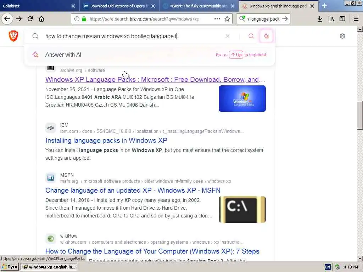This screenshot has height=272, width=363.
Task: Click the Brave lion logo
Action: tap(13, 36)
